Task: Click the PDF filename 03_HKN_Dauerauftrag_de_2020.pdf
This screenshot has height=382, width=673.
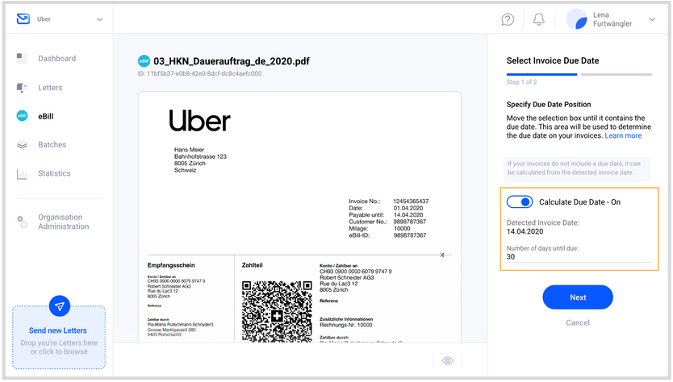Action: [232, 61]
